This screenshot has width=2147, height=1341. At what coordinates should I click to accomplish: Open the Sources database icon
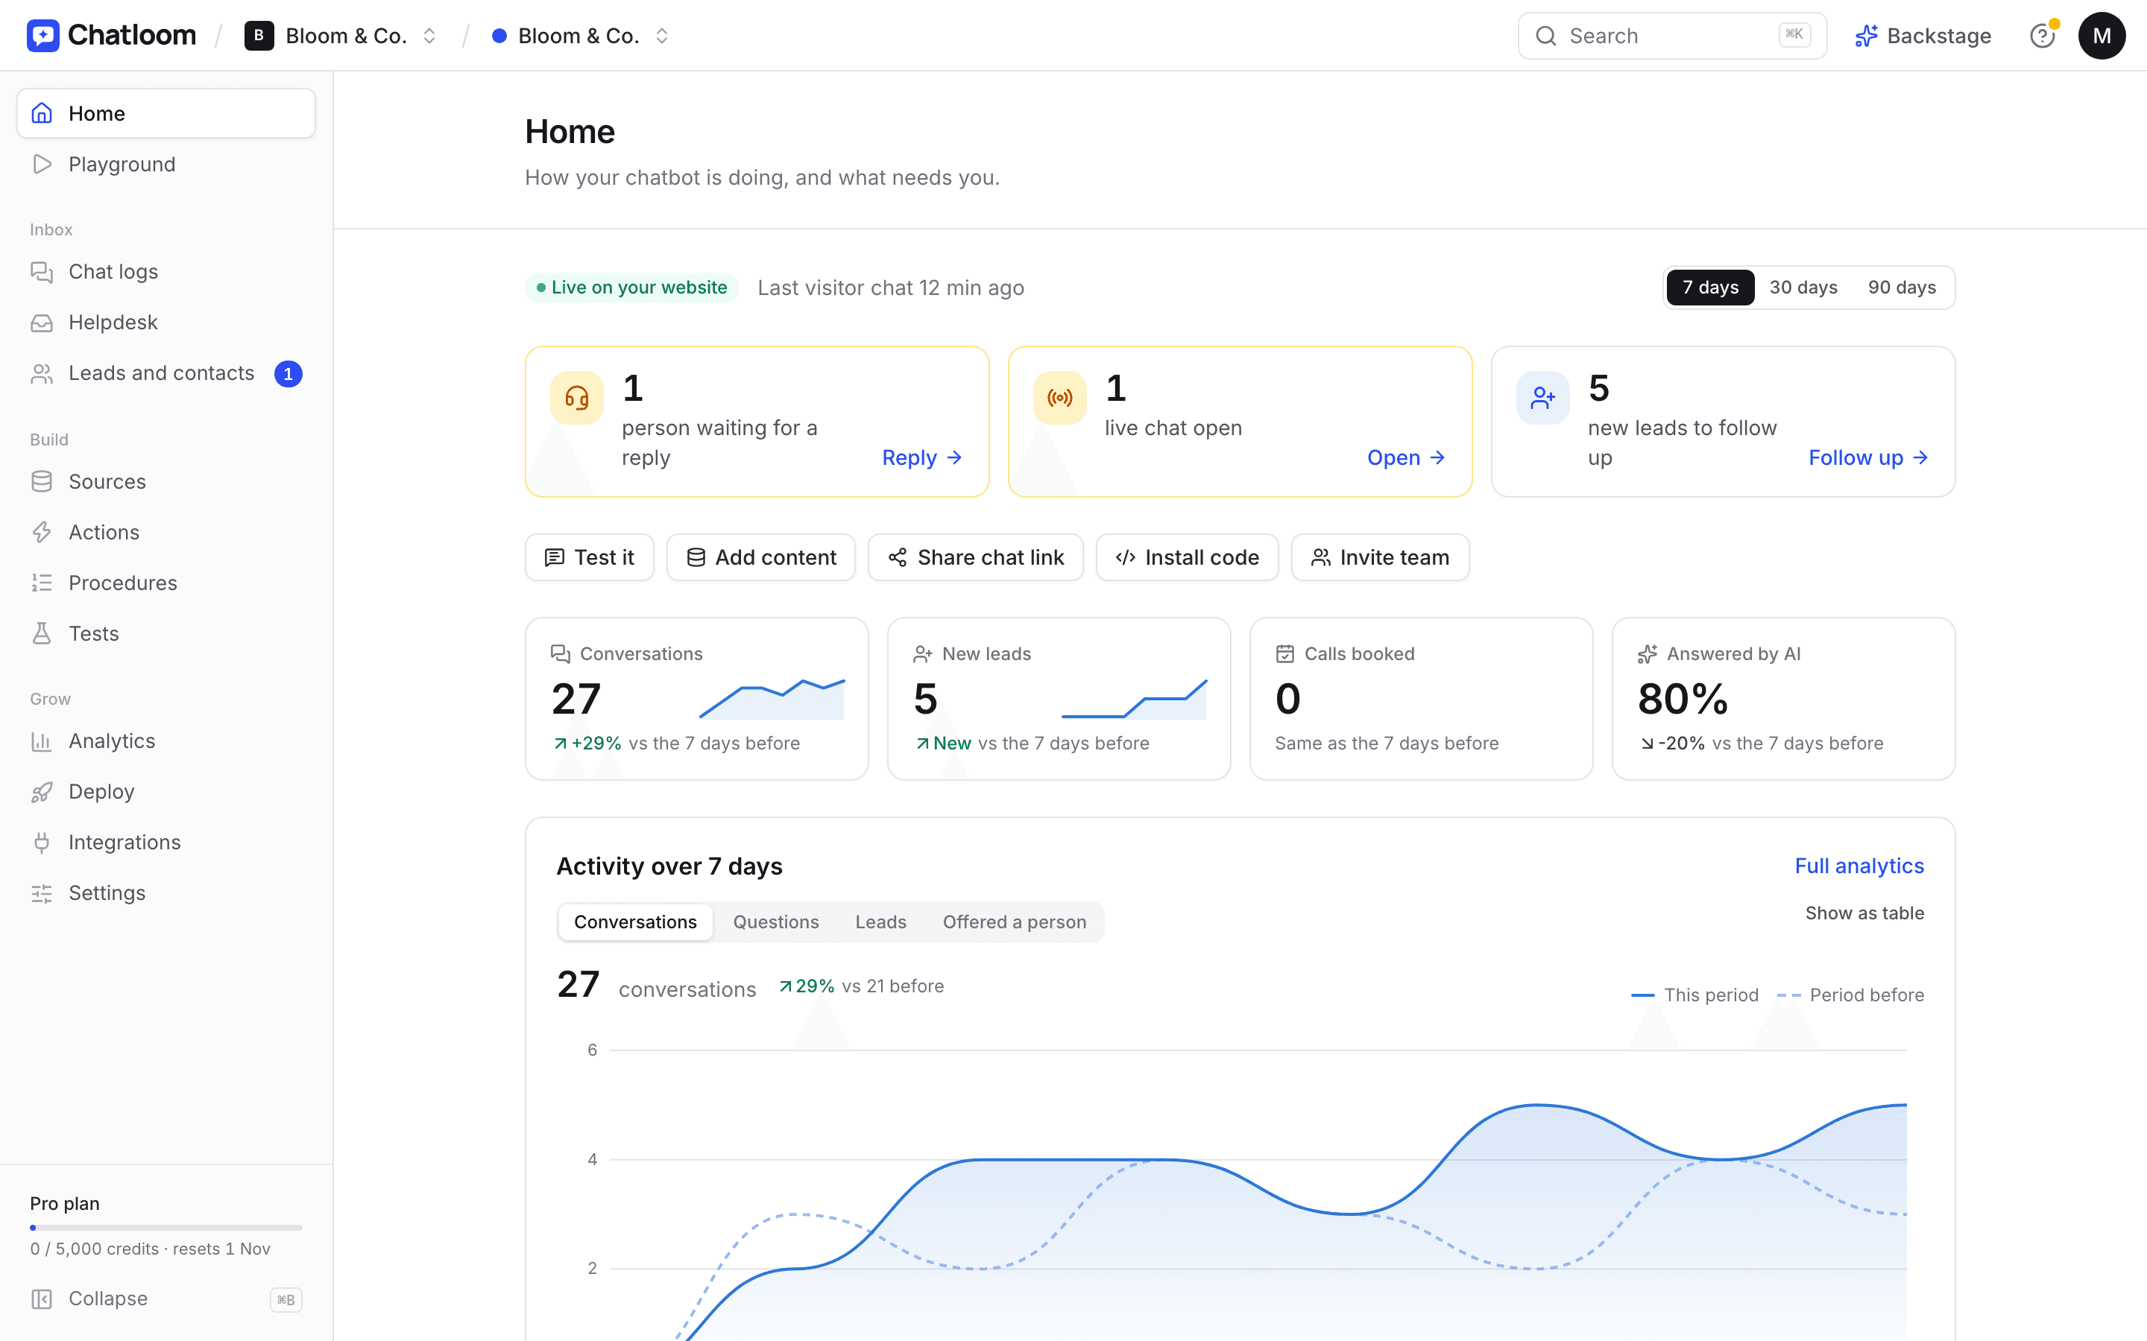click(x=42, y=481)
